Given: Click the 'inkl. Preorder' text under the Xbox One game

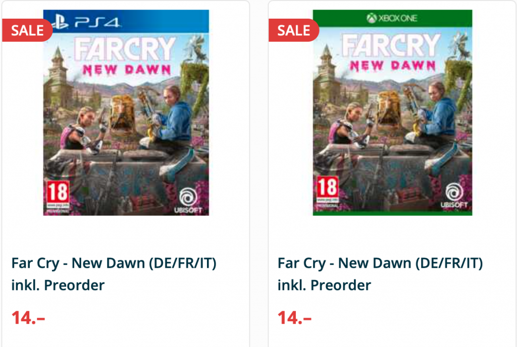Looking at the screenshot, I should pyautogui.click(x=324, y=285).
